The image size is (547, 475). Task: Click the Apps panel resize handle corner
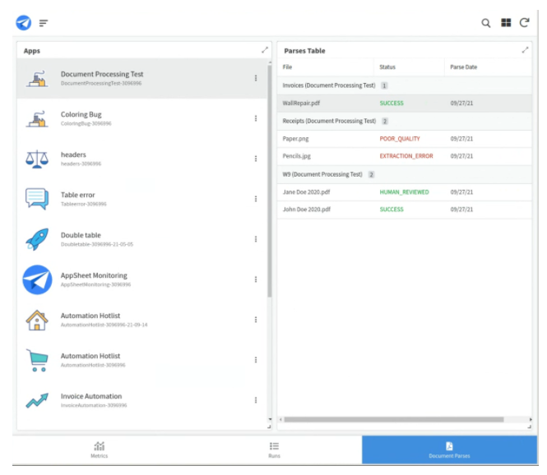(269, 427)
